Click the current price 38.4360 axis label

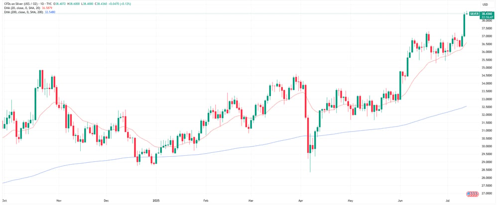click(x=487, y=14)
